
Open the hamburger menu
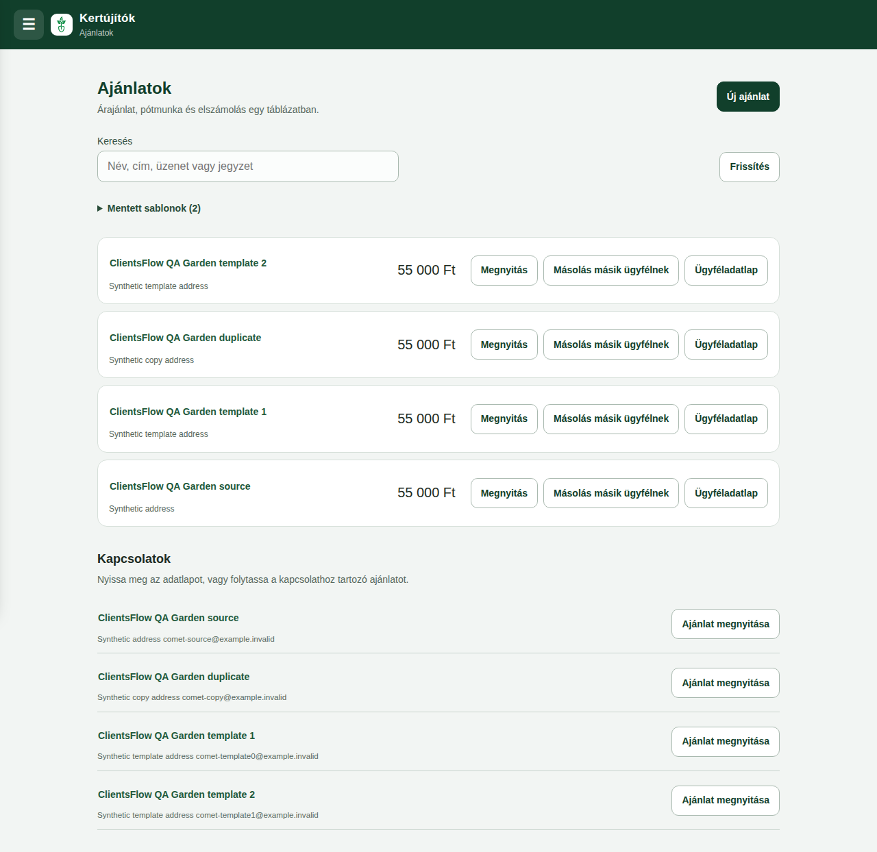coord(29,25)
